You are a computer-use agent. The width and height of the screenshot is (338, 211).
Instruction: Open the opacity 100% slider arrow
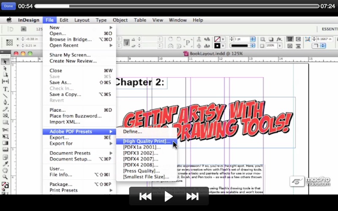point(280,46)
